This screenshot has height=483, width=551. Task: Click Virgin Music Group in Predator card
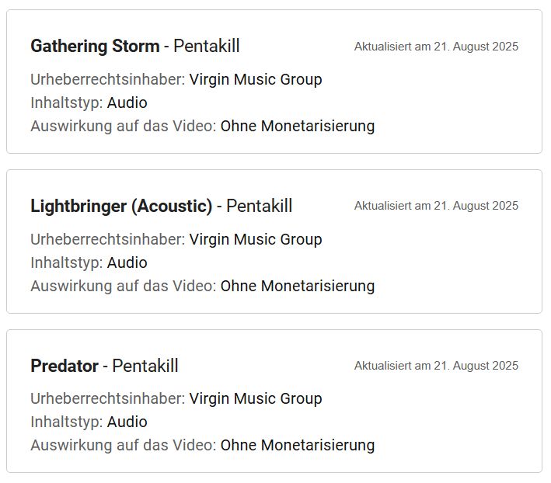point(256,399)
